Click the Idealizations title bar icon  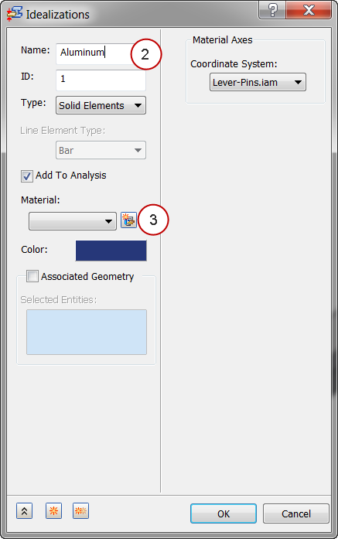pos(15,14)
